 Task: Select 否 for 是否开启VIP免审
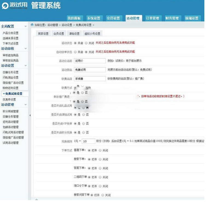84,124
